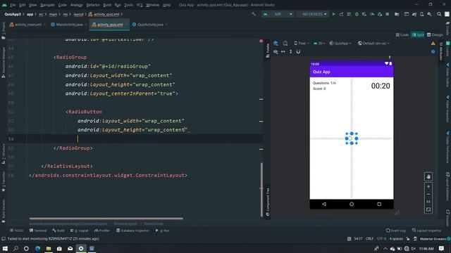
Task: Switch editor to Code view
Action: point(402,34)
